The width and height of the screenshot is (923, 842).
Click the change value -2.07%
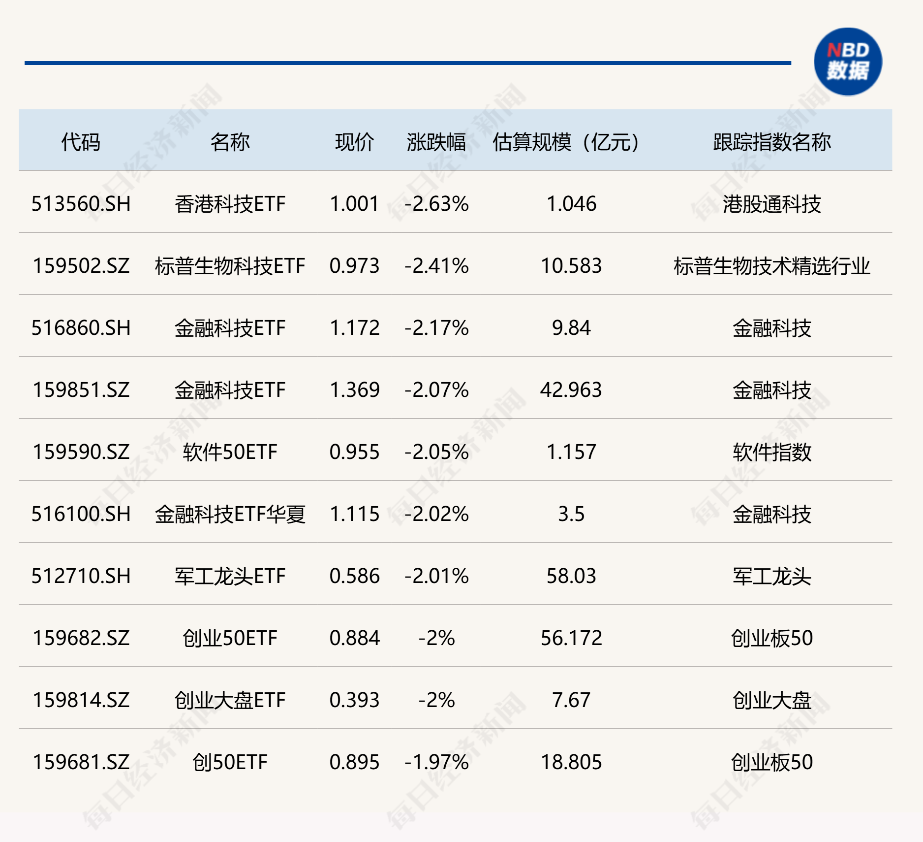(x=436, y=390)
